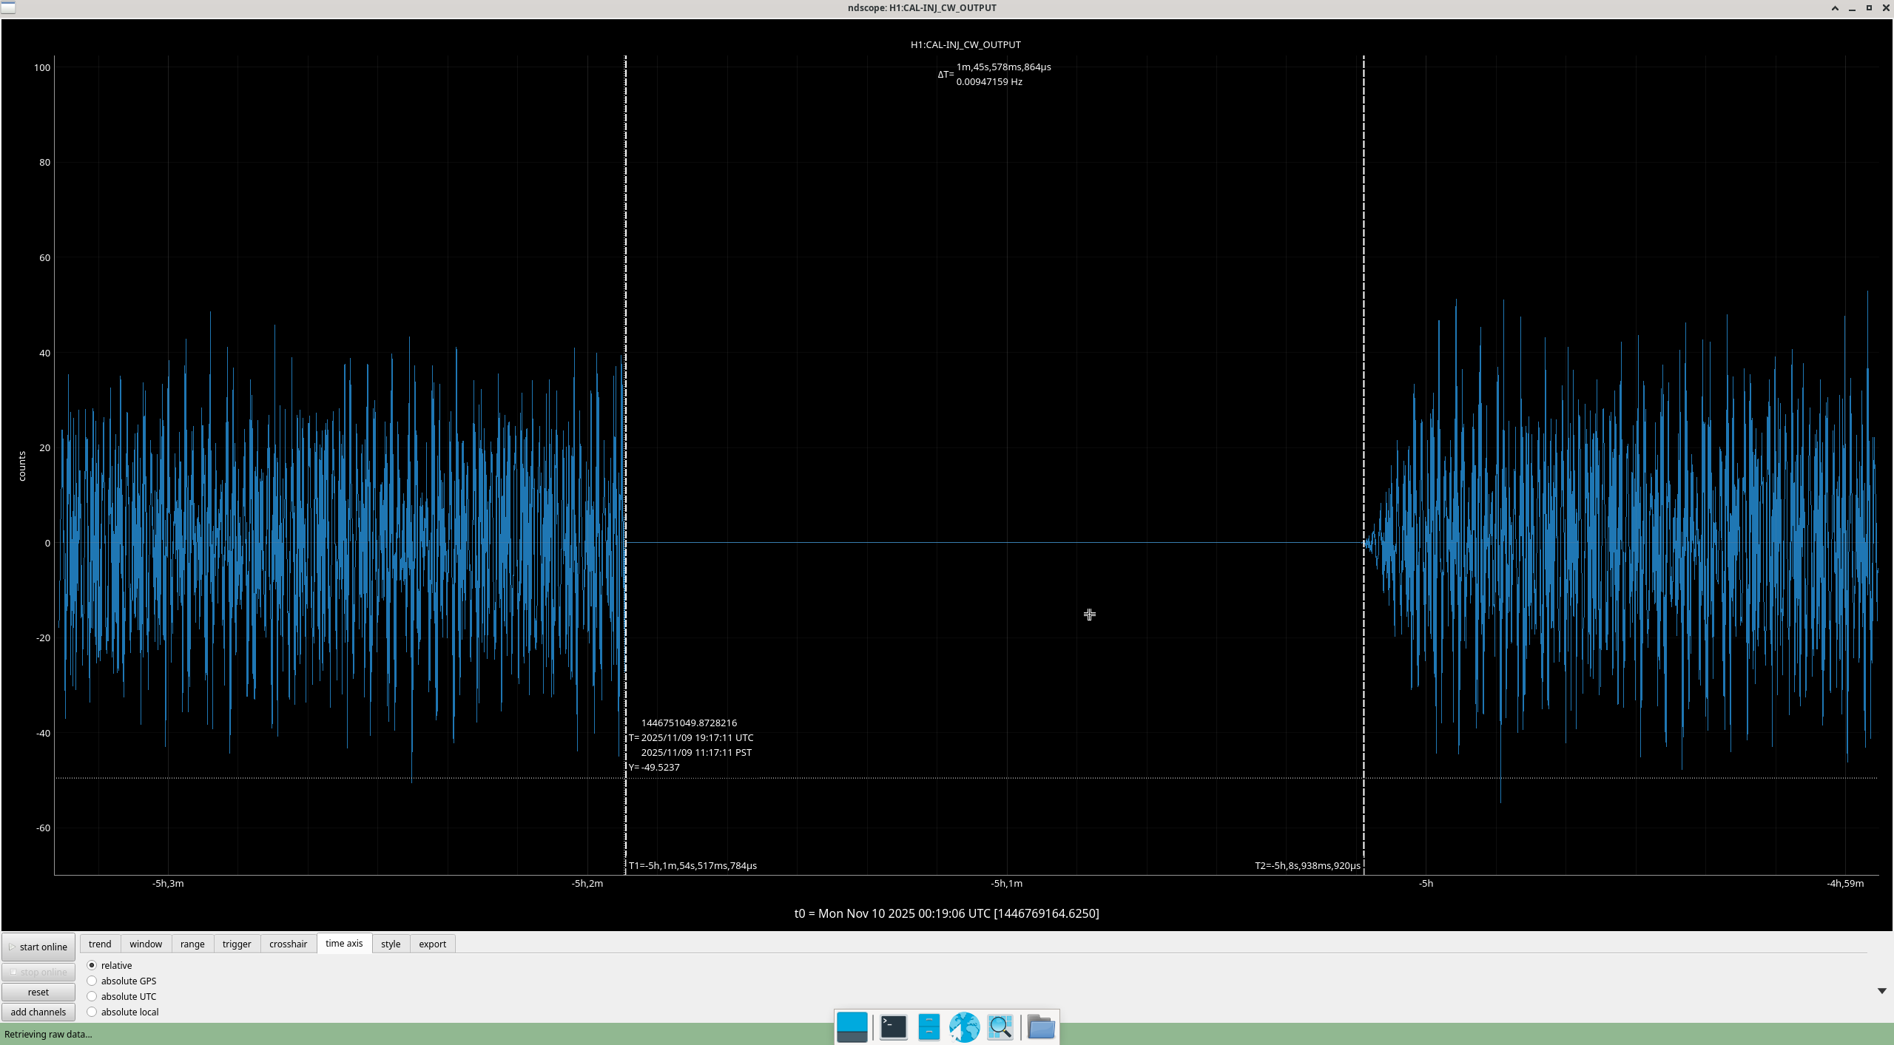Open the application finder magnifier icon
Screen dimensions: 1894x1045
pos(1000,1027)
